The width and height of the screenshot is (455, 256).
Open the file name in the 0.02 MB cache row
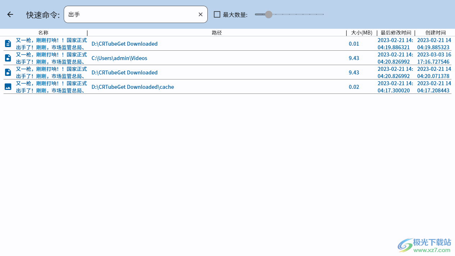(51, 87)
